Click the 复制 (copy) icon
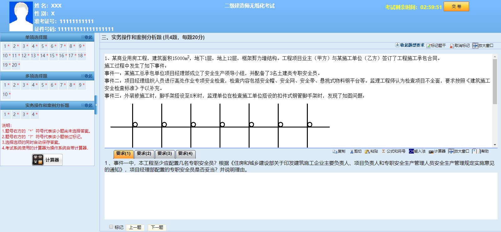Viewport: 501px width, 232px height. (335, 152)
